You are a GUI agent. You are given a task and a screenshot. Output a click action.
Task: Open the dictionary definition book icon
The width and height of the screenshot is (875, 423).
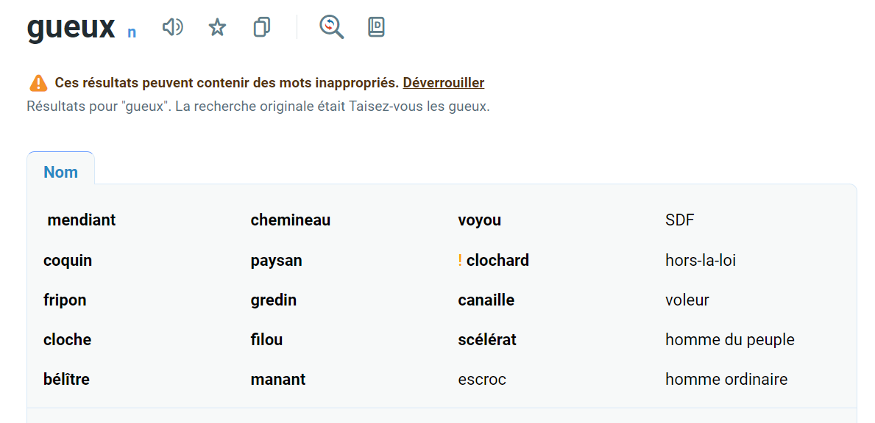376,27
